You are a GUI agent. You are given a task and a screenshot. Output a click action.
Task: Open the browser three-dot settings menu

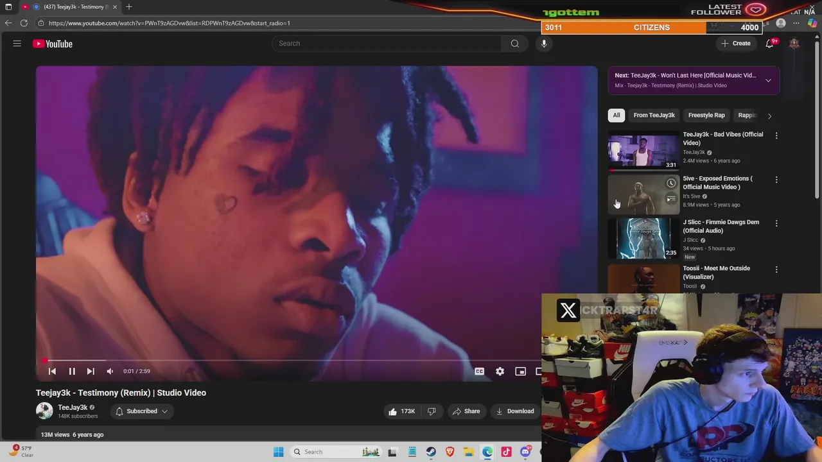[x=796, y=23]
